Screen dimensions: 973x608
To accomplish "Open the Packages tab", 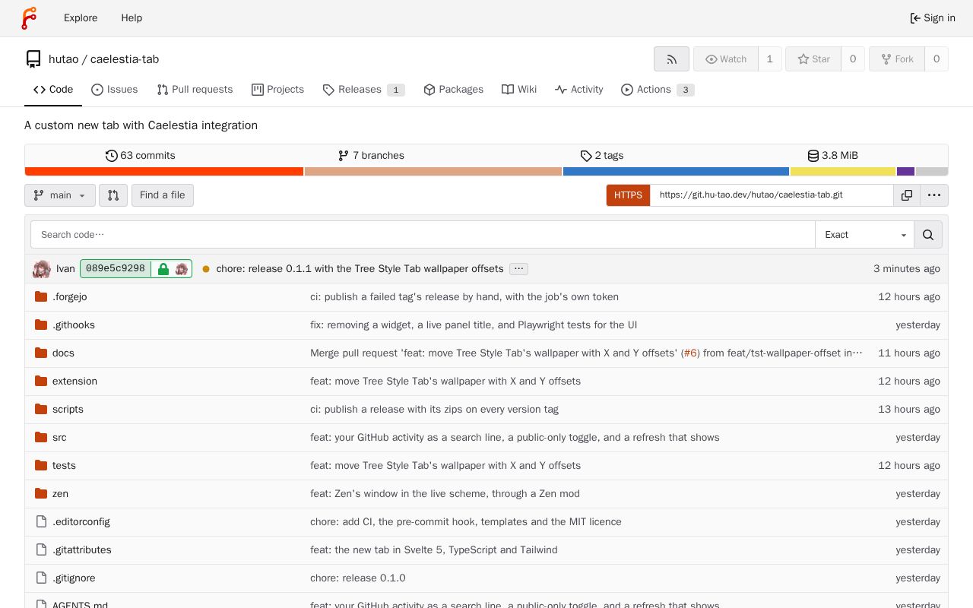I will point(453,90).
